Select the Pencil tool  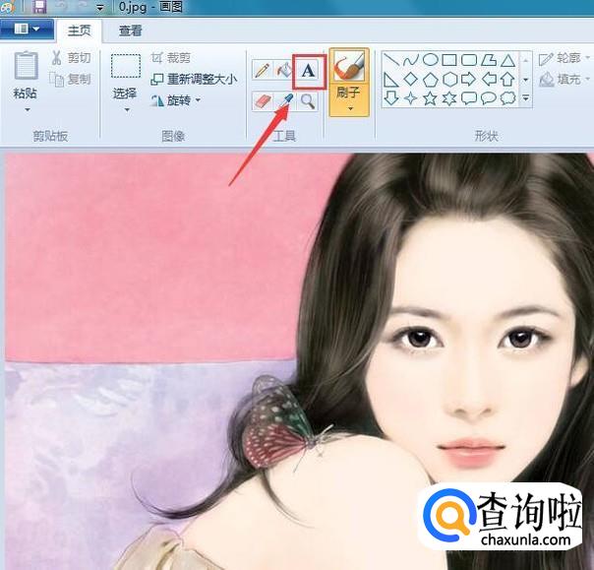[x=263, y=71]
